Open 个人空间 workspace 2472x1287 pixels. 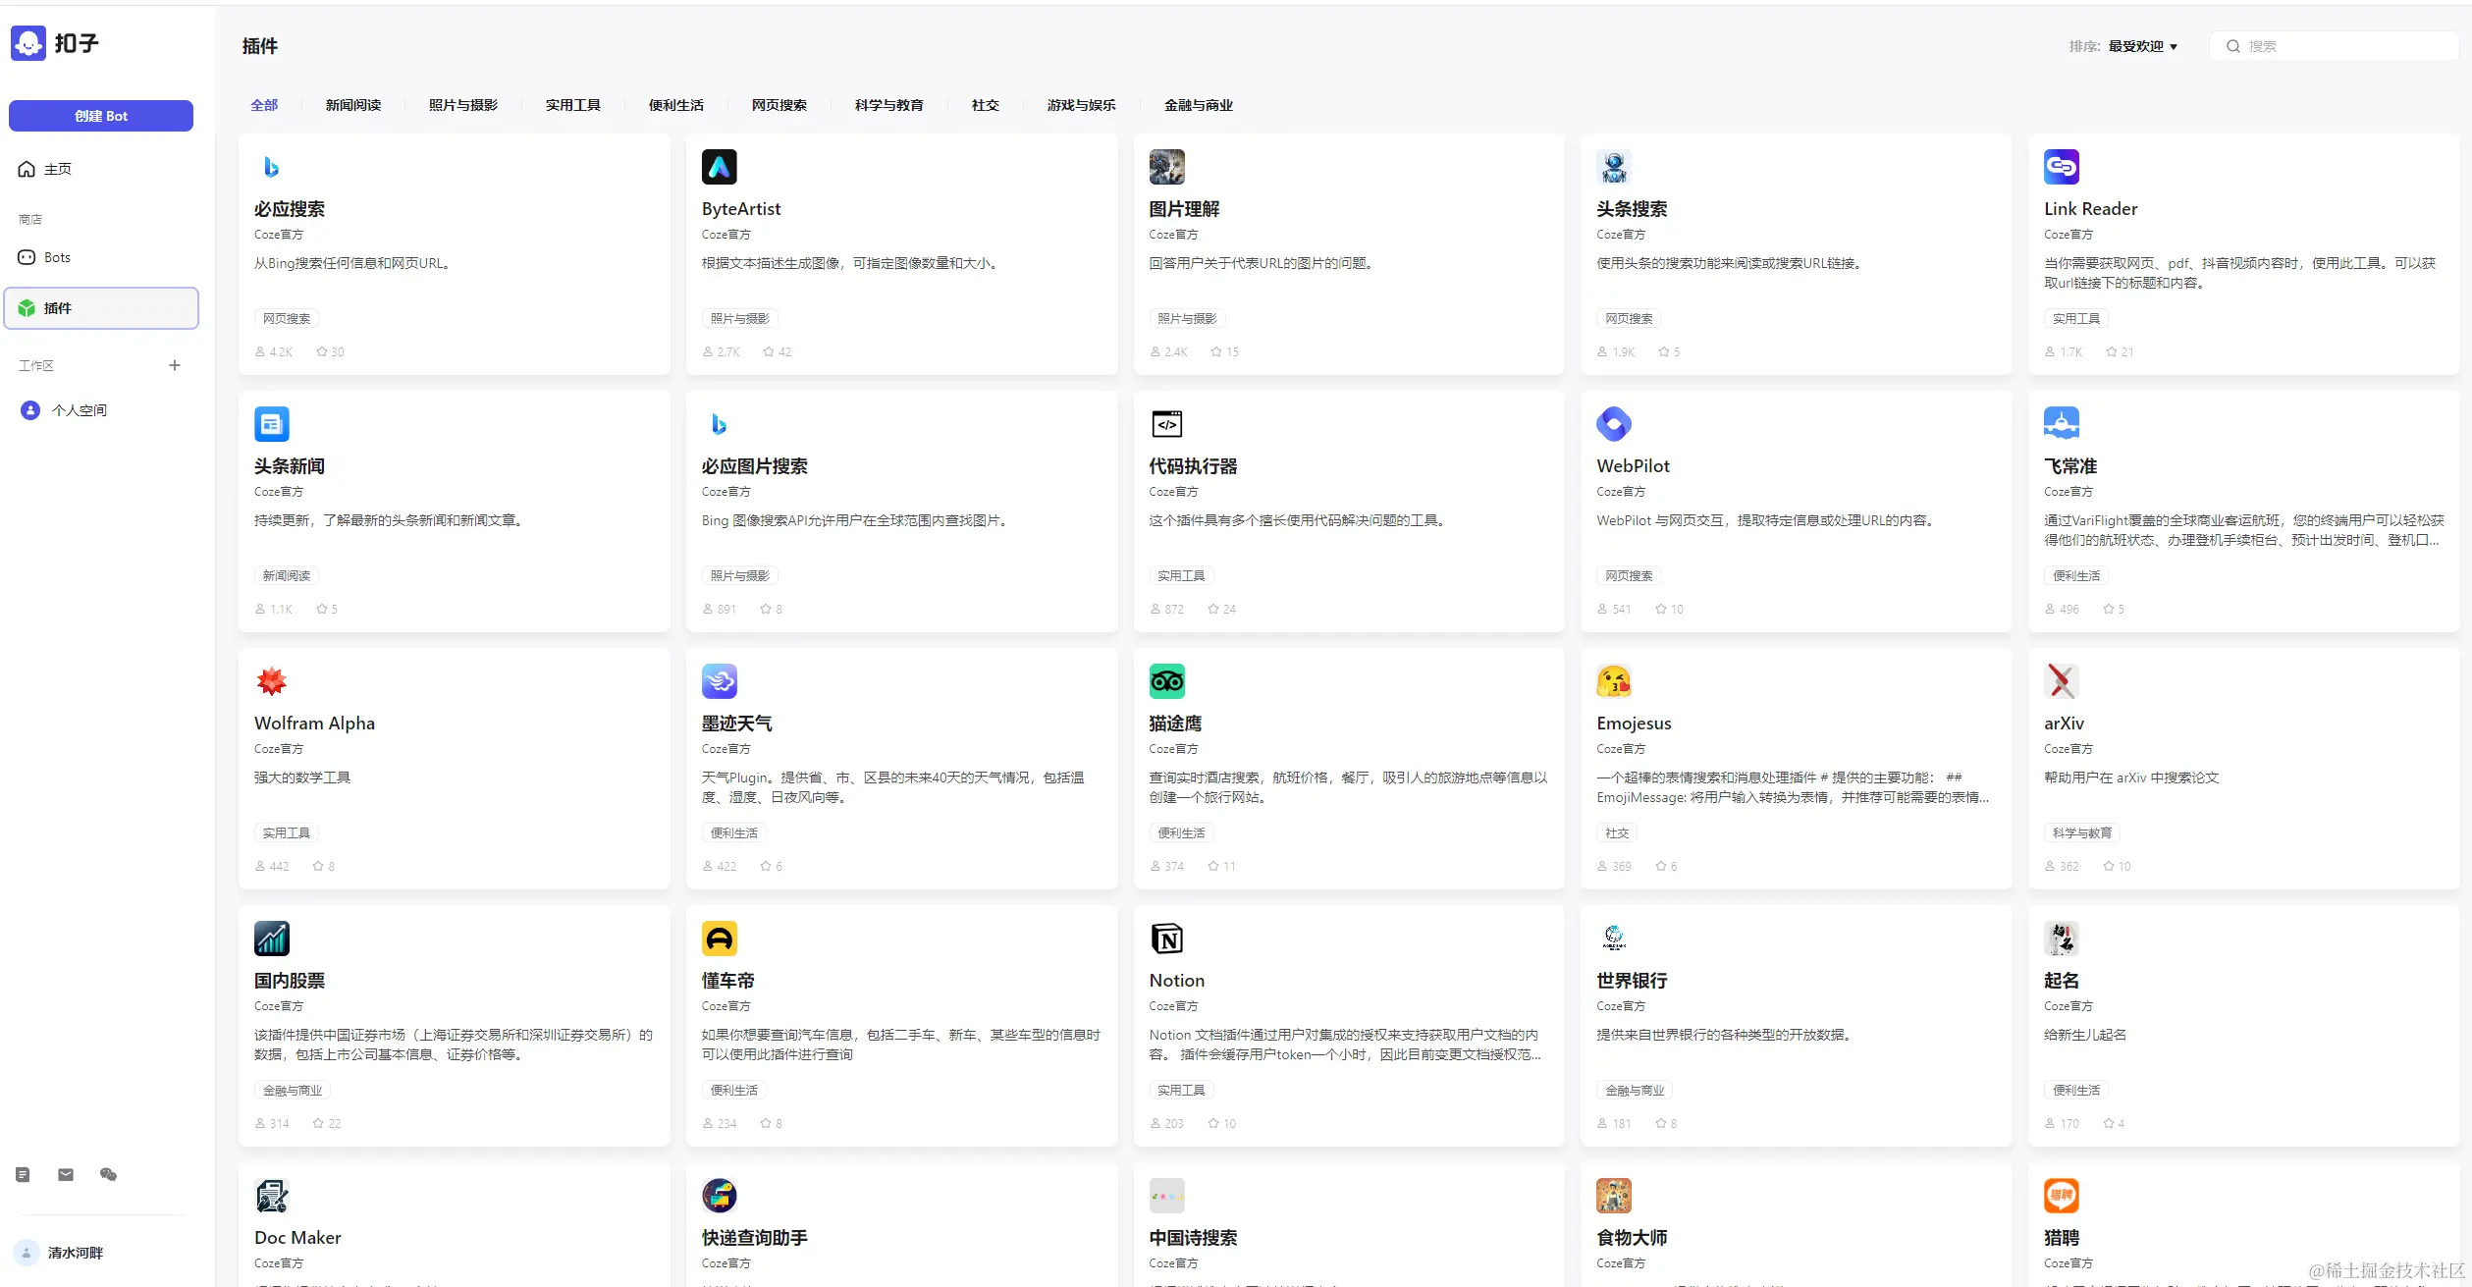[x=101, y=410]
